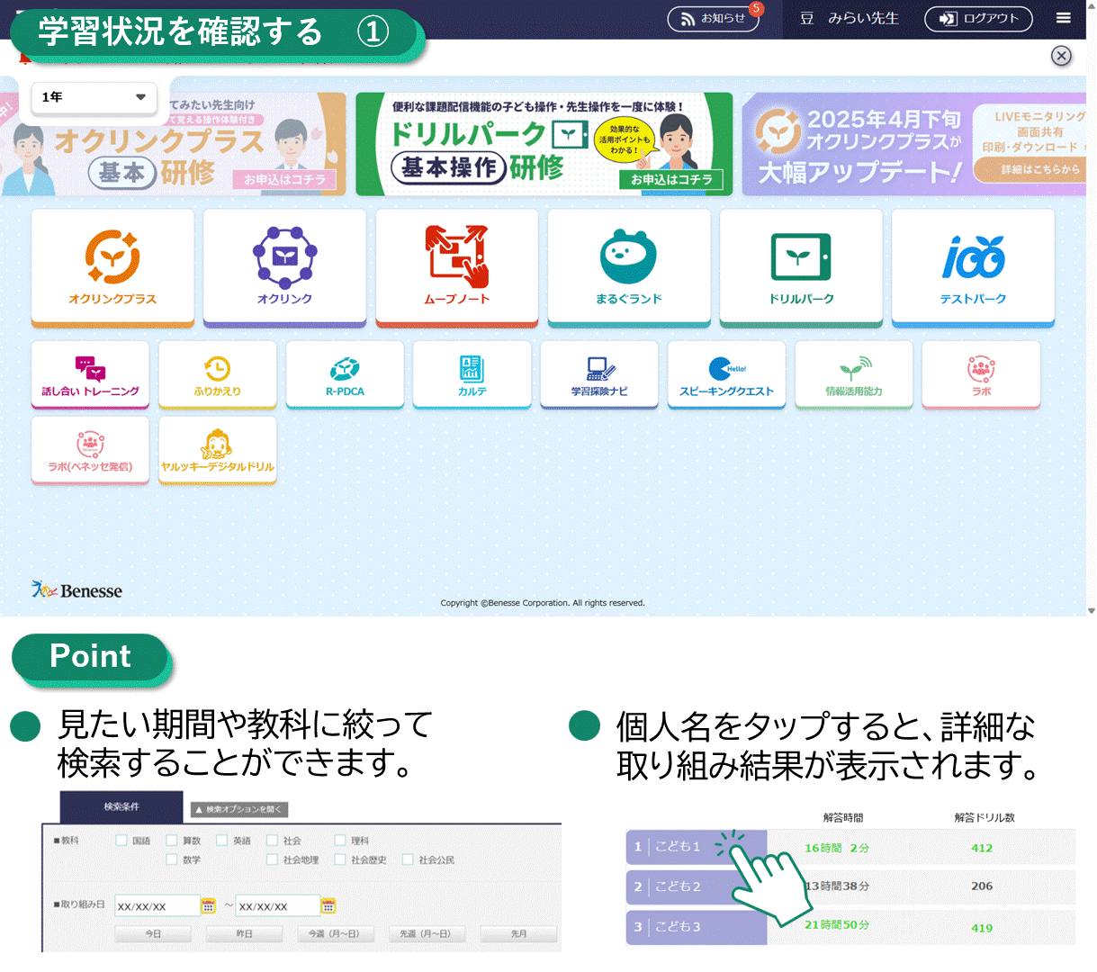Open 学習探険ナビ tile
This screenshot has width=1097, height=972.
[599, 374]
